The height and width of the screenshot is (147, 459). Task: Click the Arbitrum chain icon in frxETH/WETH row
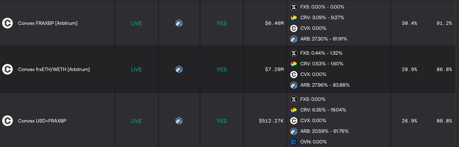179,69
